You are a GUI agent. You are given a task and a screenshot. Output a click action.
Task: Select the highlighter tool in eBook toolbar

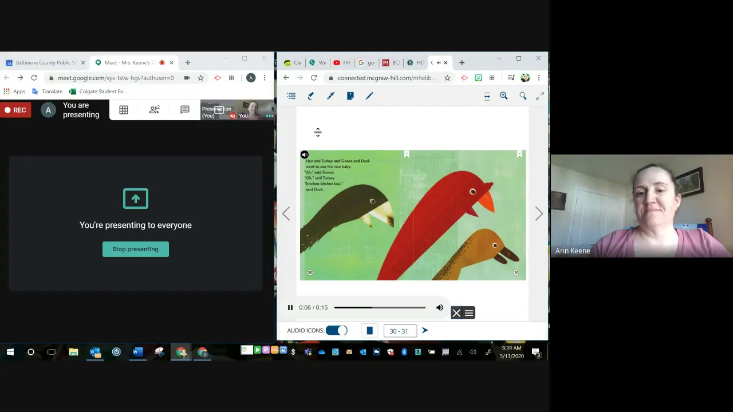coord(311,96)
